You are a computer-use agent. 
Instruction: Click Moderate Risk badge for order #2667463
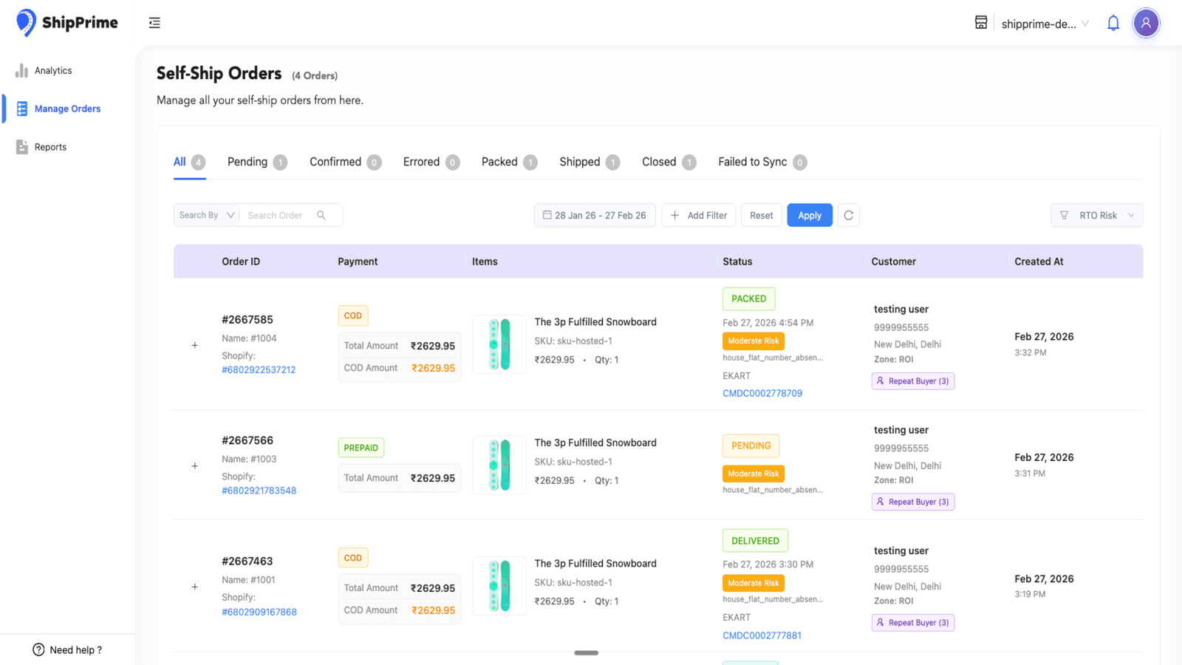pos(754,583)
